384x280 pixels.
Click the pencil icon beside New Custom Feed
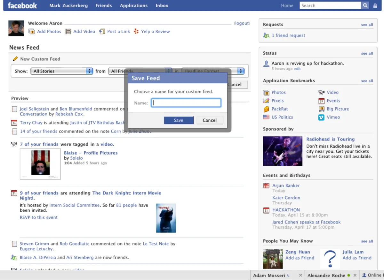15,59
